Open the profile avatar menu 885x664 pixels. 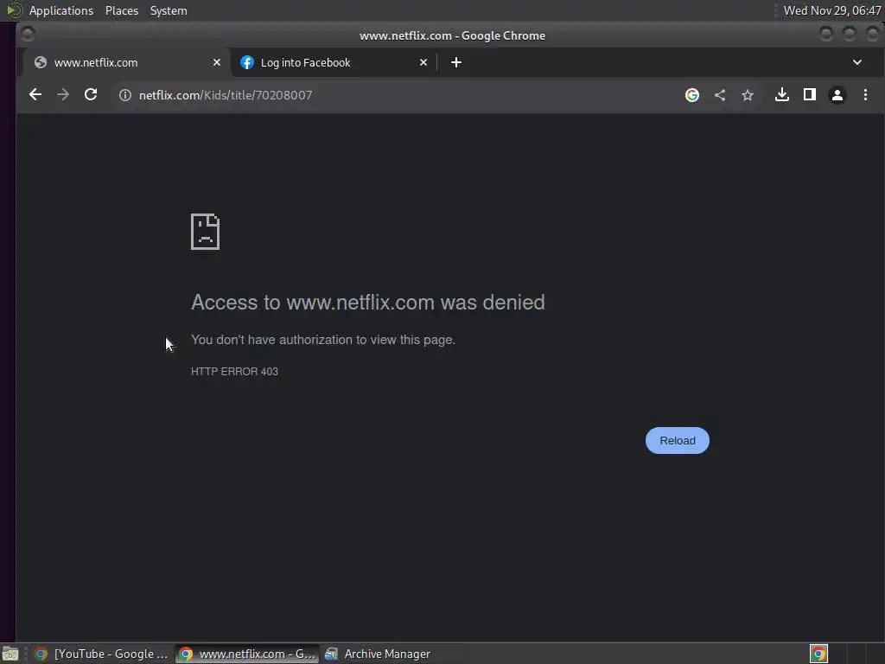837,95
